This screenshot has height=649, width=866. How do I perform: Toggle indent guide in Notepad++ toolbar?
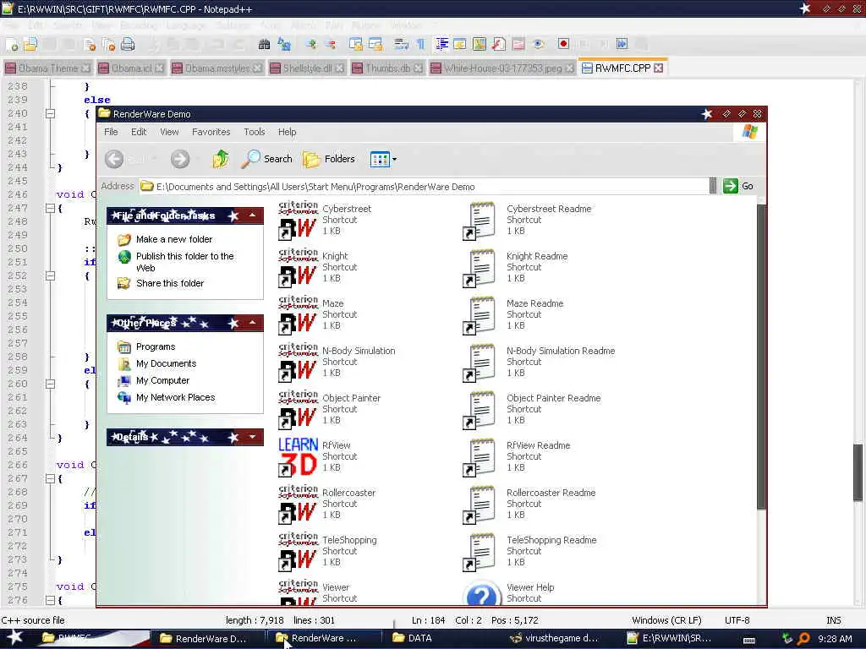pos(441,44)
